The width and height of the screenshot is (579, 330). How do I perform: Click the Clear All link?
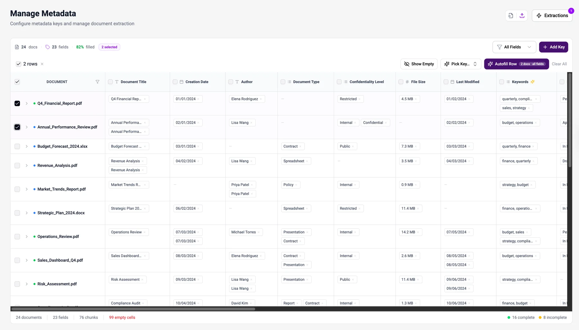[559, 64]
